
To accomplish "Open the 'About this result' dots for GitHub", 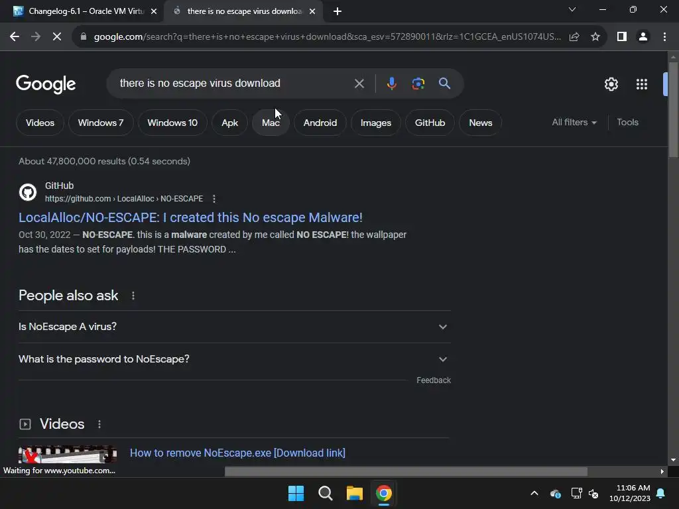I will point(214,199).
